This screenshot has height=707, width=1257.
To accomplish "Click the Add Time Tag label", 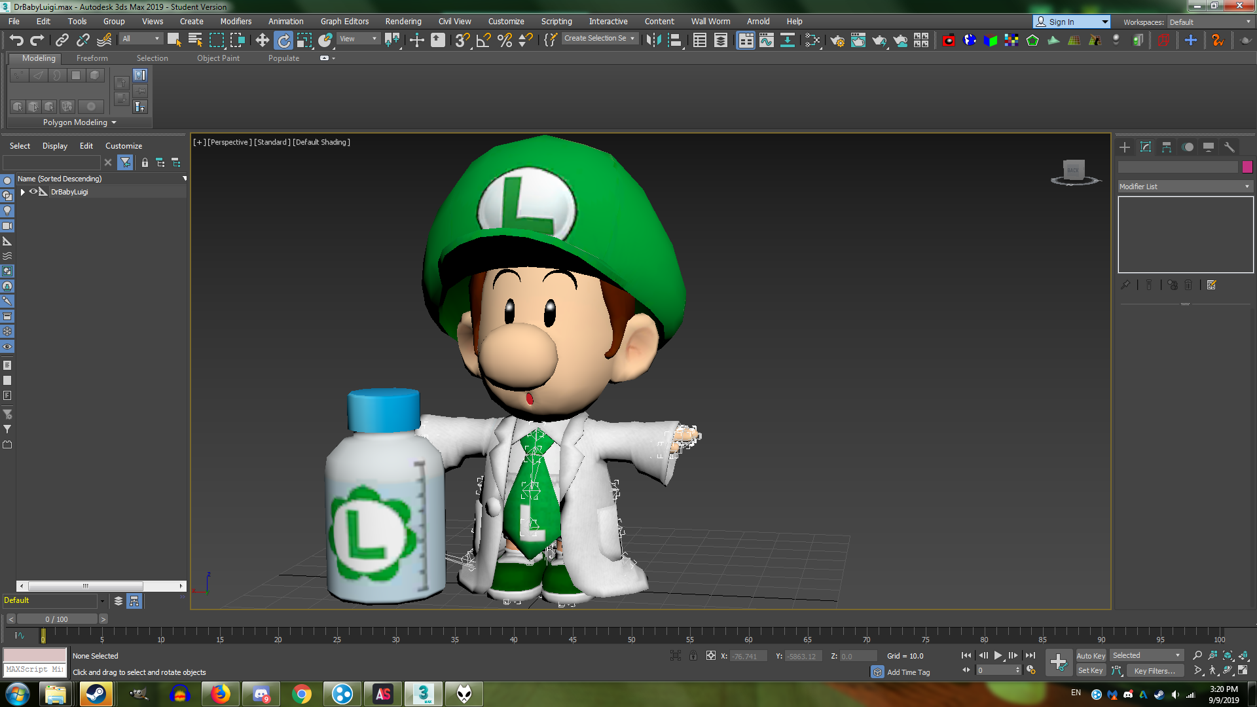I will [x=908, y=672].
